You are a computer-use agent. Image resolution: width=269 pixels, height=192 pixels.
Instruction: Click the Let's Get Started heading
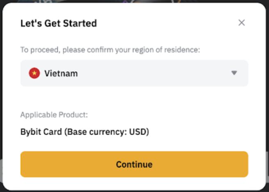click(59, 23)
